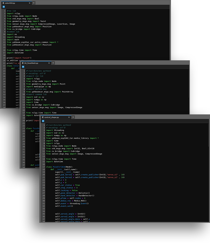Image resolution: width=210 pixels, height=243 pixels.
Task: Add new tab beside 04_FaceMesh.py
Action: [x=53, y=63]
